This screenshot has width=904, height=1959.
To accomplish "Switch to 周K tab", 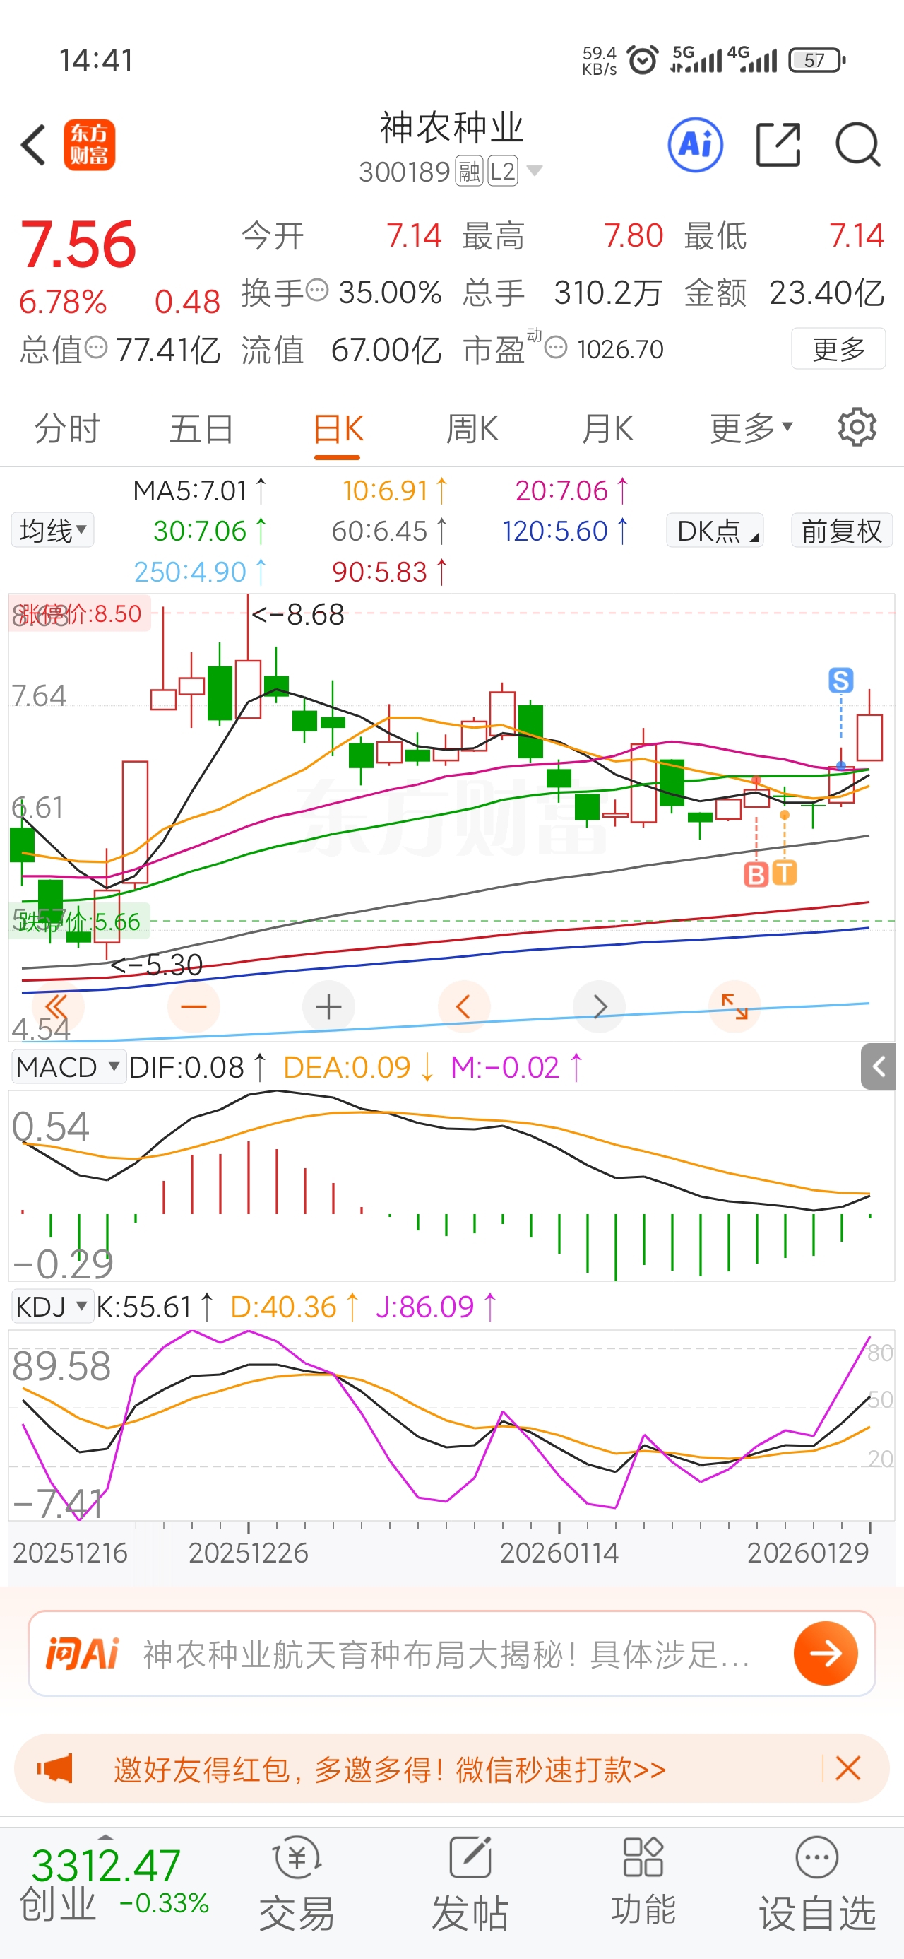I will point(472,429).
